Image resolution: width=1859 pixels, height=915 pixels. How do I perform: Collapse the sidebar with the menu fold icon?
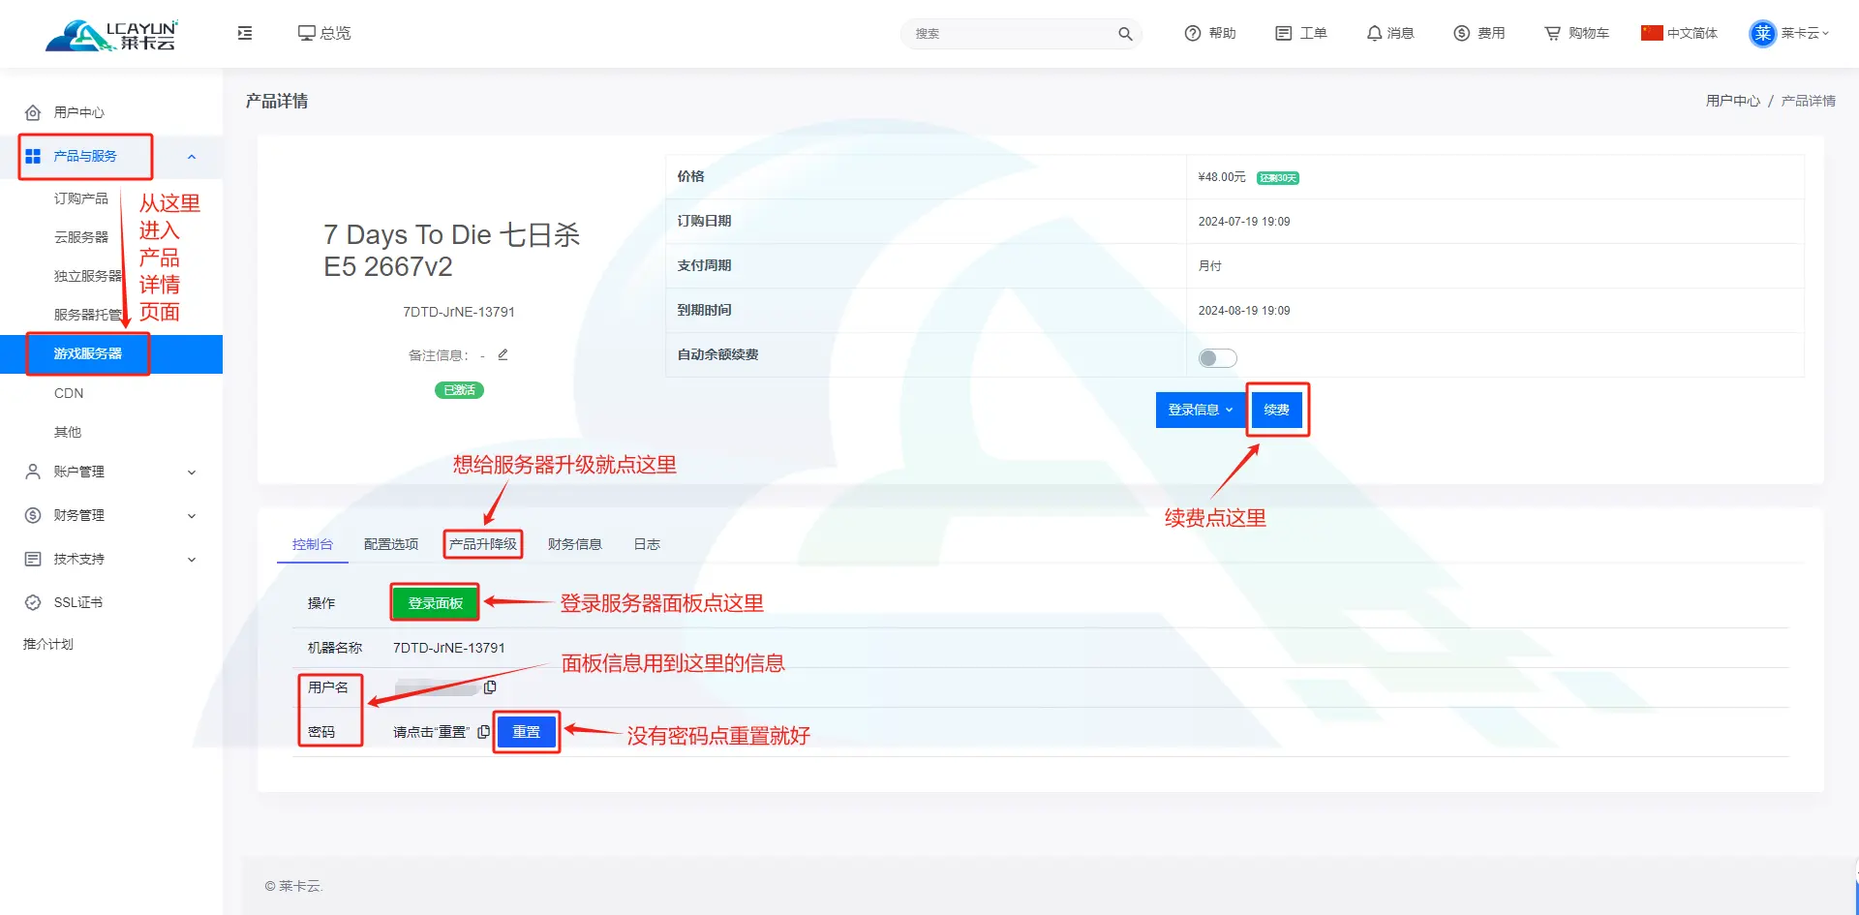point(245,33)
